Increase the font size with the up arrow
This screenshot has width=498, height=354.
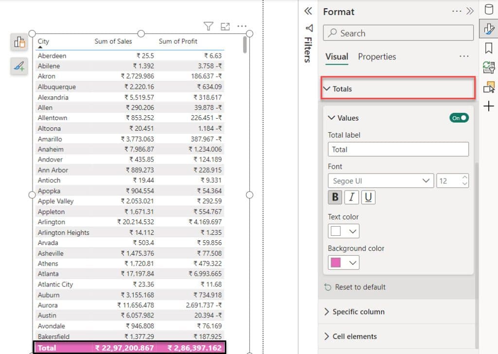click(x=464, y=177)
